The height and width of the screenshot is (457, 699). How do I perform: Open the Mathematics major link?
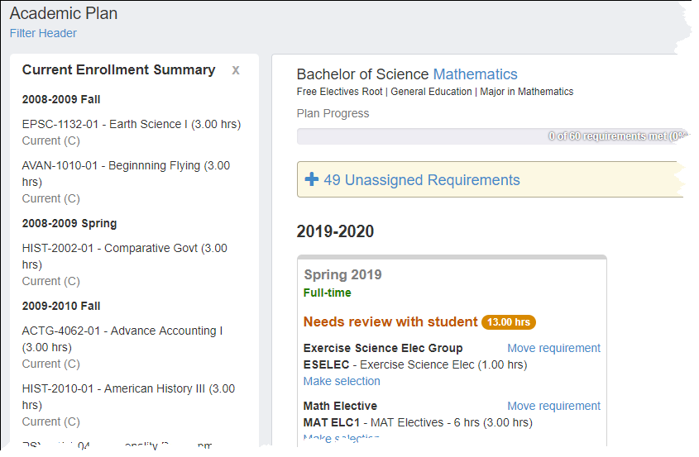tap(475, 74)
